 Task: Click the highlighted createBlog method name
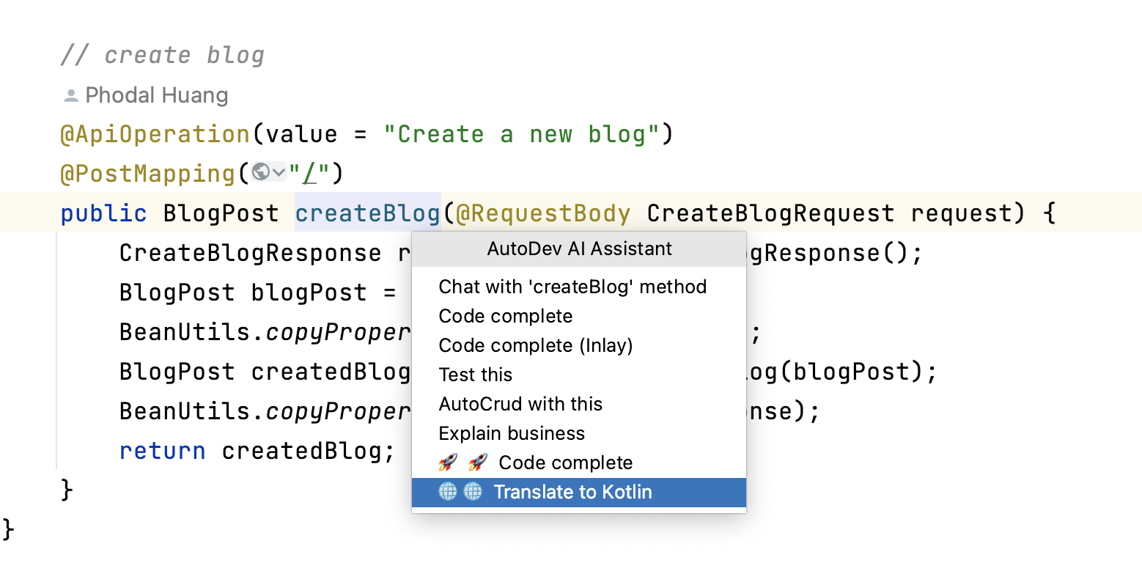[367, 213]
